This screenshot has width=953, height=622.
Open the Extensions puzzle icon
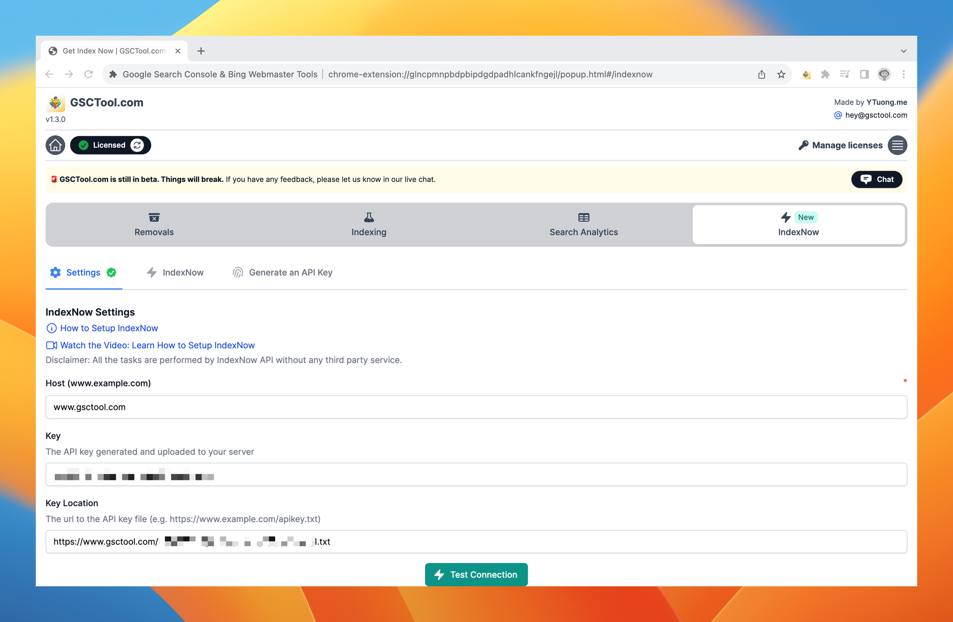pyautogui.click(x=825, y=74)
